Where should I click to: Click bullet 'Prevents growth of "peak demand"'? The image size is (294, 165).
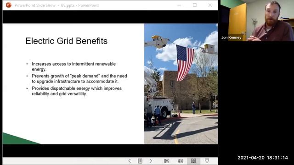(x=79, y=78)
